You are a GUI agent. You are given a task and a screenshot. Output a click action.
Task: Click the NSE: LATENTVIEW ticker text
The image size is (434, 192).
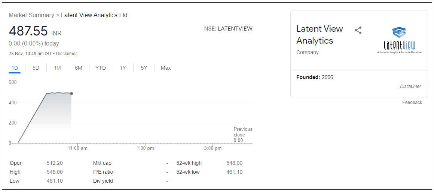point(228,29)
